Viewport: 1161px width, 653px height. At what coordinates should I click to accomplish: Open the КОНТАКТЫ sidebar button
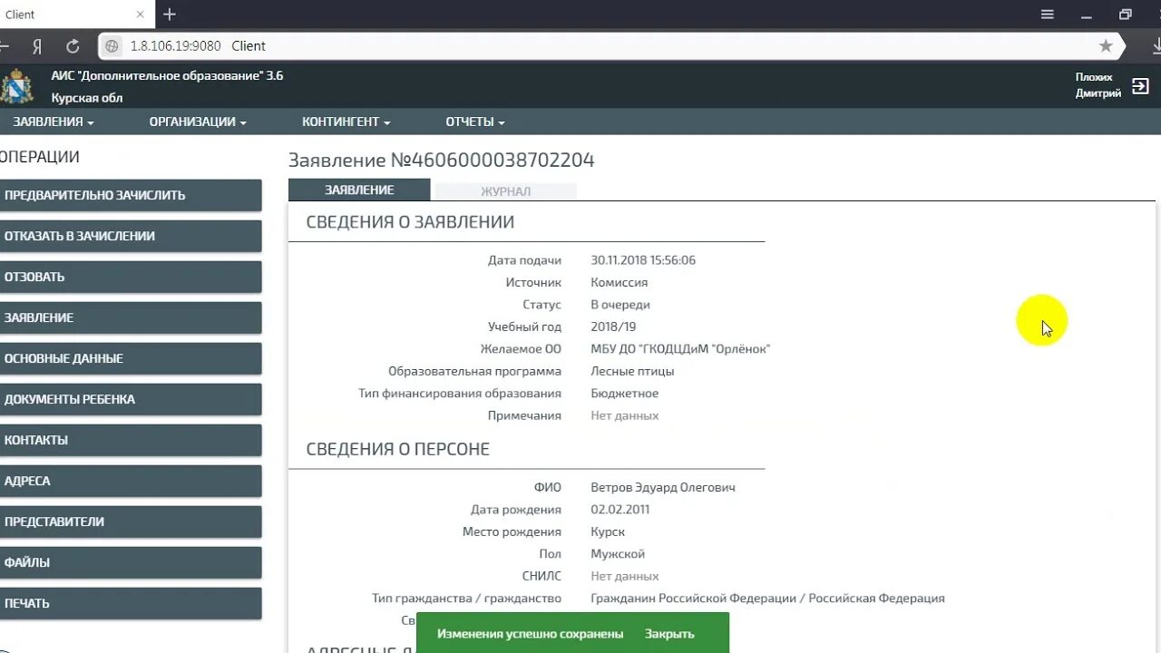click(131, 440)
